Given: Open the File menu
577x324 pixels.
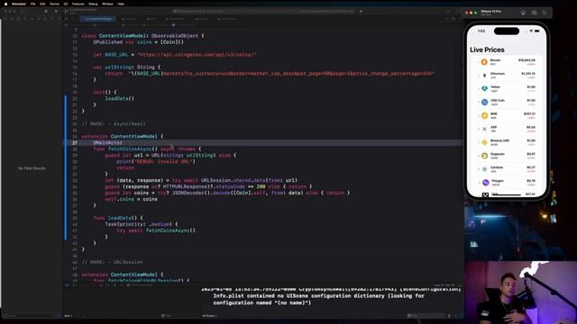Looking at the screenshot, I should click(32, 4).
